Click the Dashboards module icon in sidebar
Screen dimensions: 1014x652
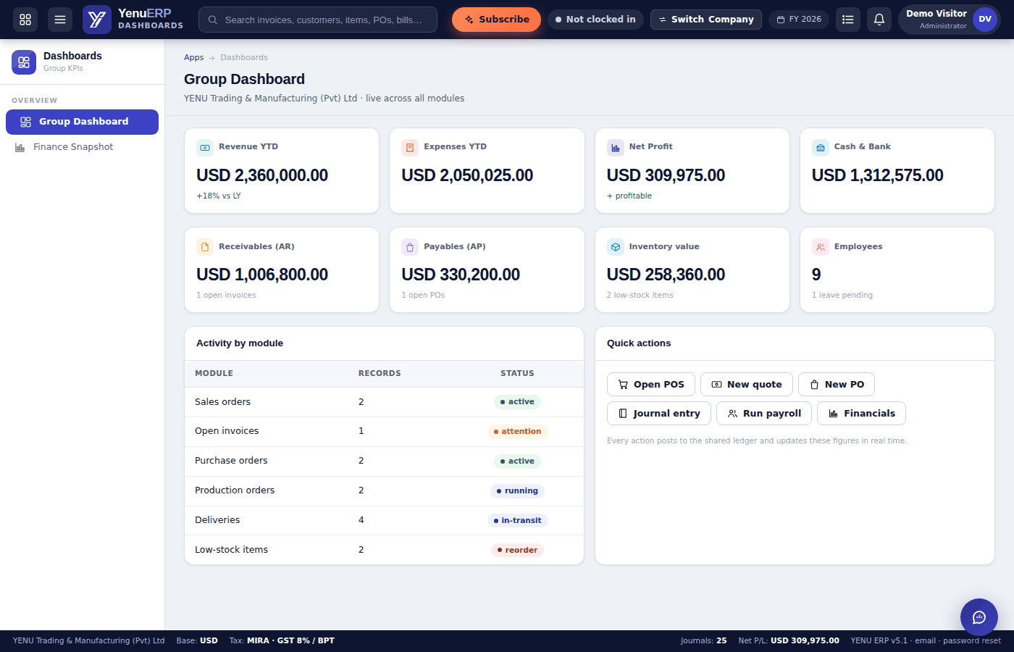pyautogui.click(x=24, y=62)
